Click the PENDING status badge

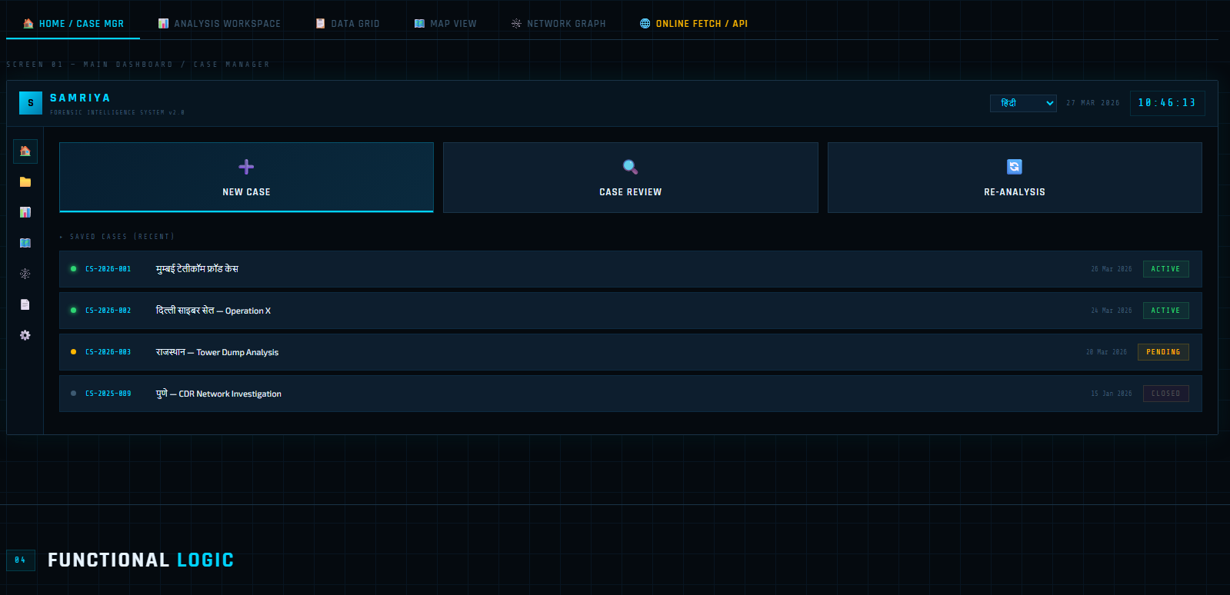coord(1163,352)
